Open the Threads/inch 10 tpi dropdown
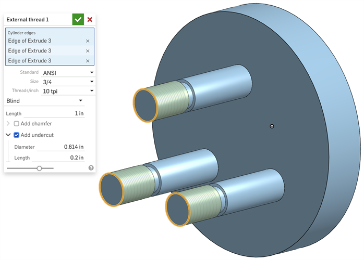 click(68, 91)
